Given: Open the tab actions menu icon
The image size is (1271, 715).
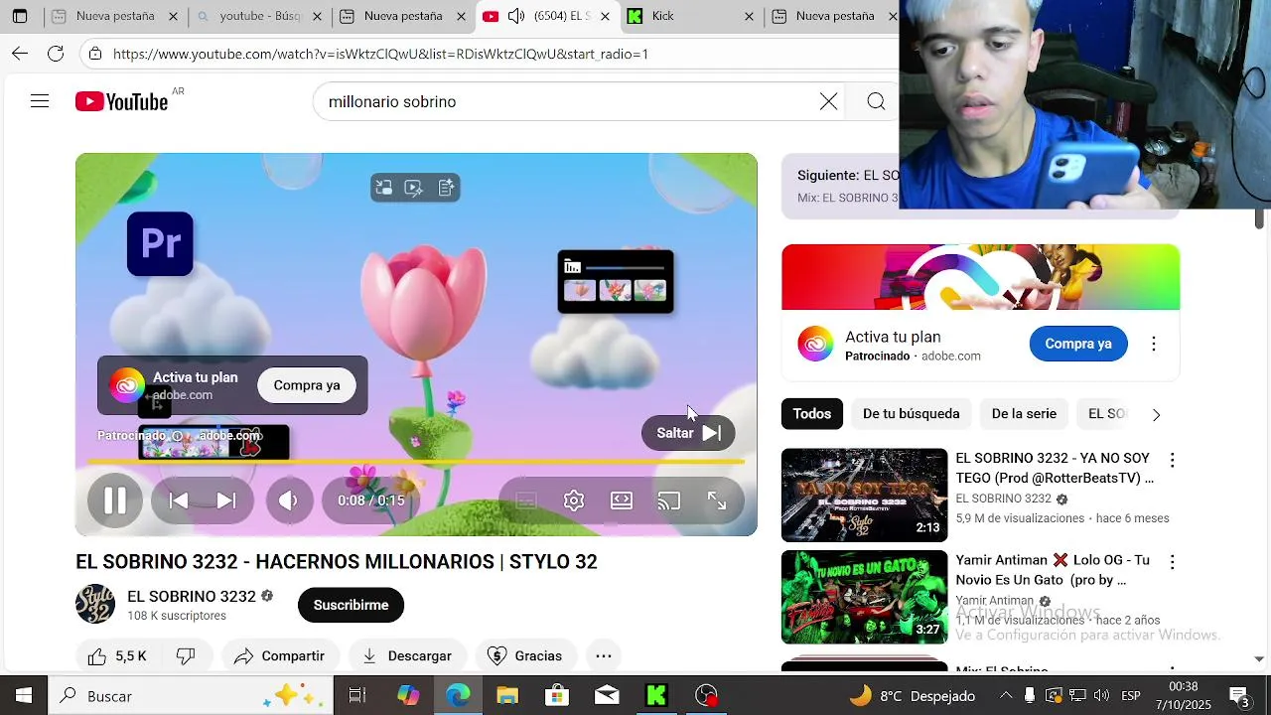Looking at the screenshot, I should 20,16.
